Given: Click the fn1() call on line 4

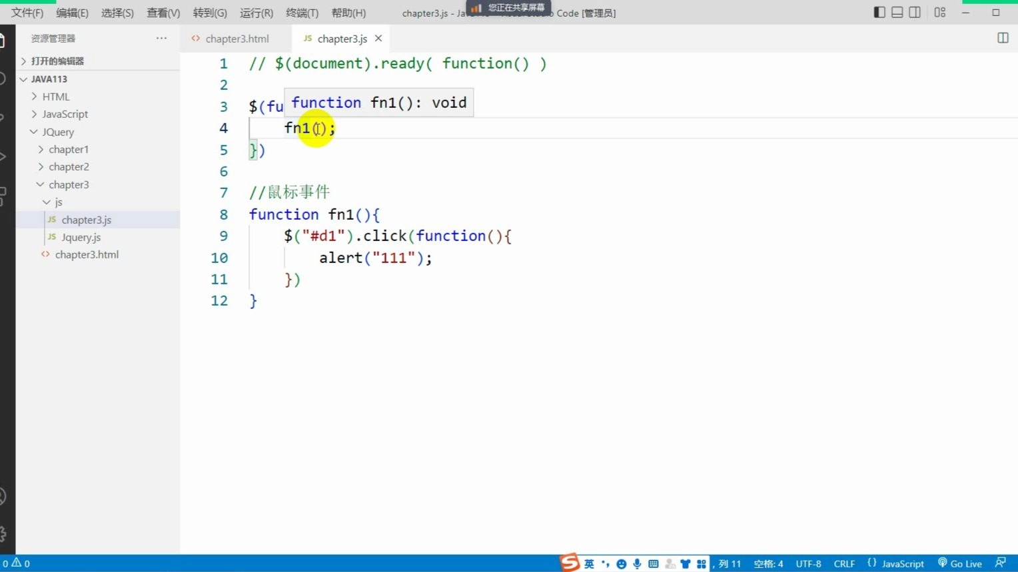Looking at the screenshot, I should (x=310, y=128).
